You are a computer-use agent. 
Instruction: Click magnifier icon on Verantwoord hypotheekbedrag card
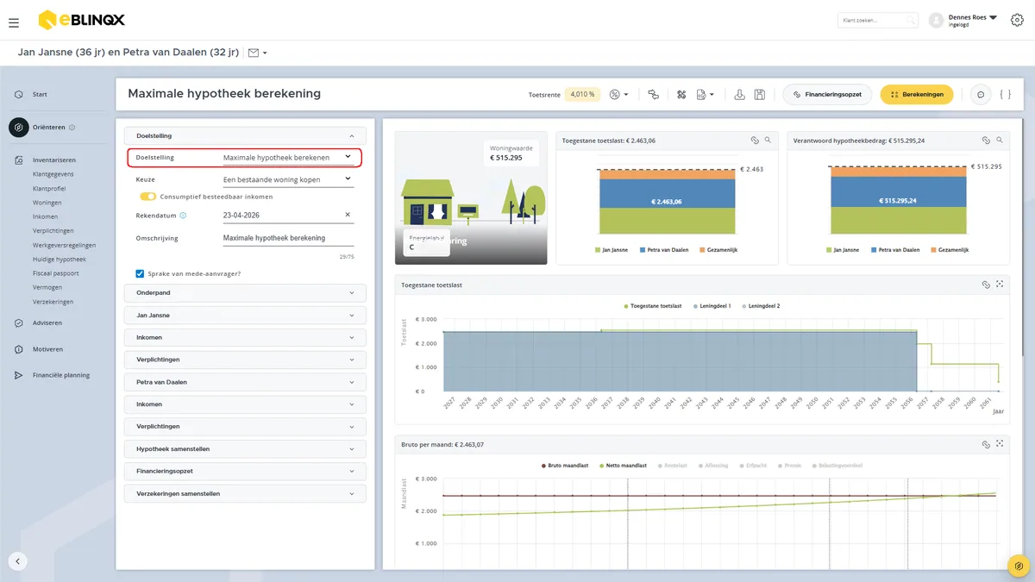[1000, 140]
